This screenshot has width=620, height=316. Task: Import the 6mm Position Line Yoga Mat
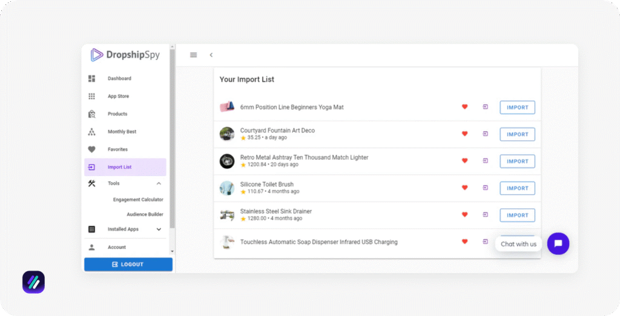point(517,108)
